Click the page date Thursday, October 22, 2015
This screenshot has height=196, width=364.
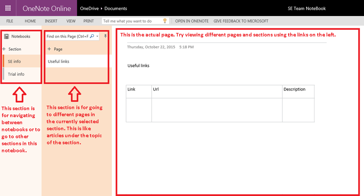(151, 47)
